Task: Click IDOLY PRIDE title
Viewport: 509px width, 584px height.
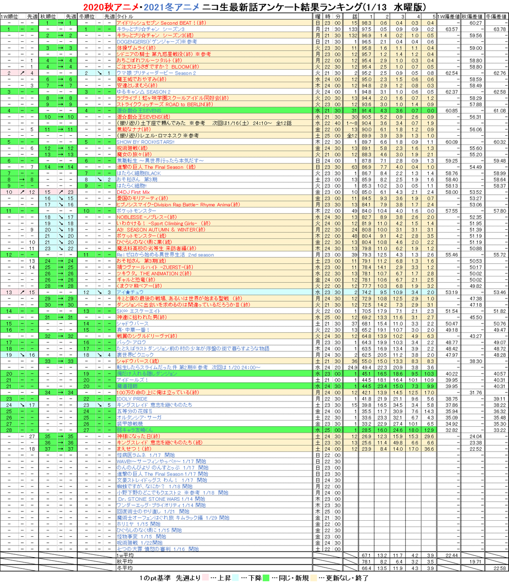Action: tap(132, 400)
